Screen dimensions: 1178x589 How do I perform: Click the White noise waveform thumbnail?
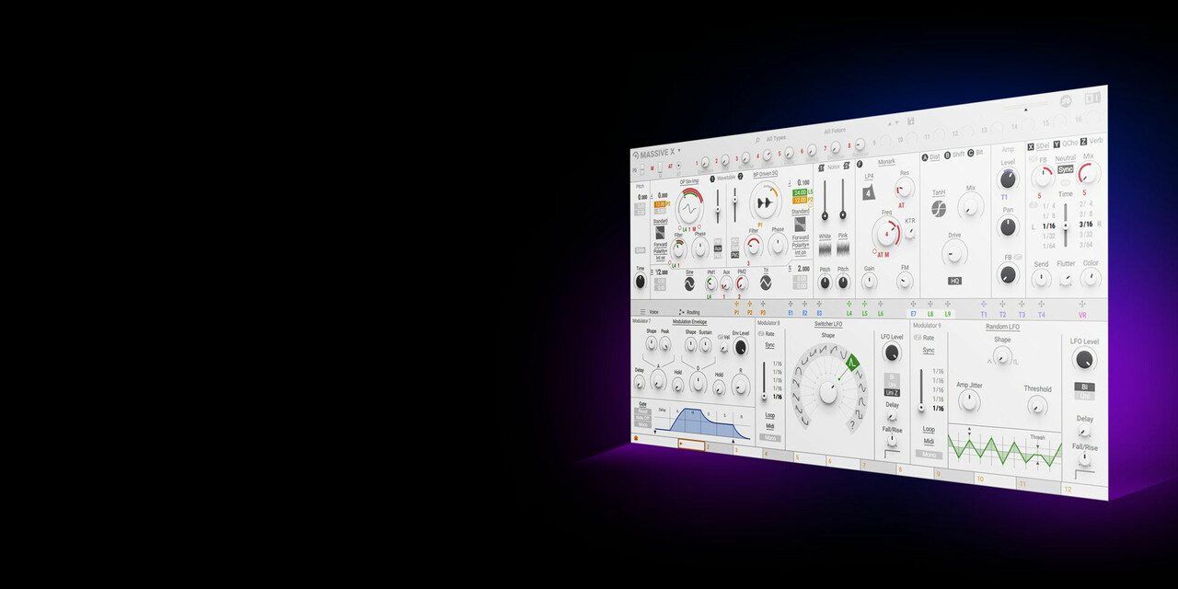[x=825, y=249]
